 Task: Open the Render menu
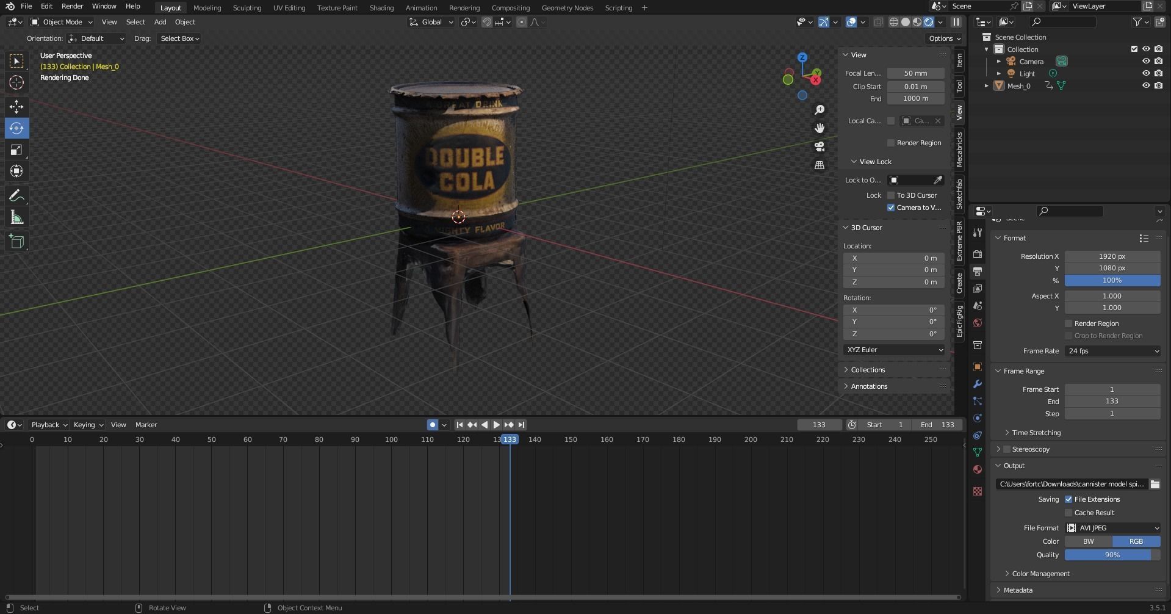pos(72,6)
